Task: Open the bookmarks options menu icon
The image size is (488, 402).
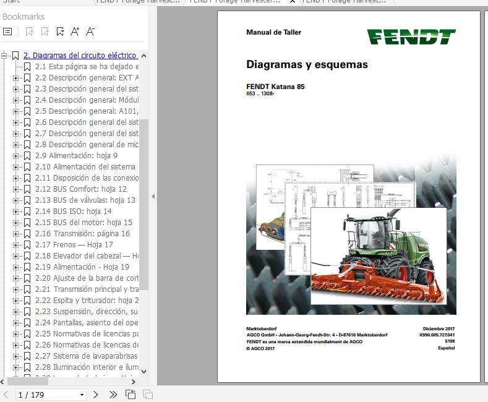Action: point(7,32)
